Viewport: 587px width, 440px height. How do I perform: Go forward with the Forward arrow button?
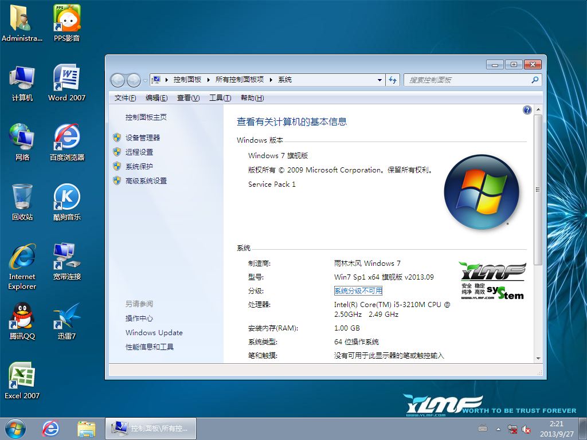click(x=134, y=80)
